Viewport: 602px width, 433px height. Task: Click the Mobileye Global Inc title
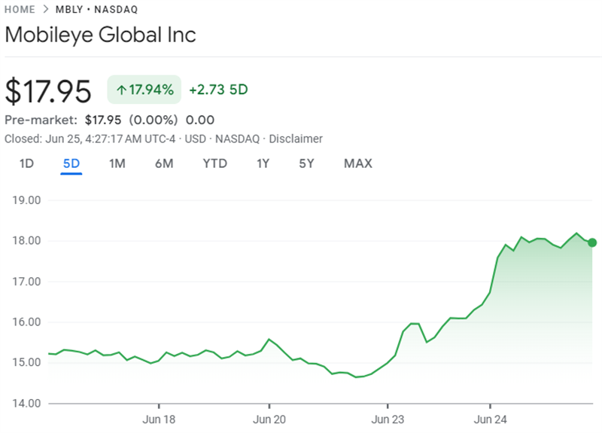tap(101, 35)
